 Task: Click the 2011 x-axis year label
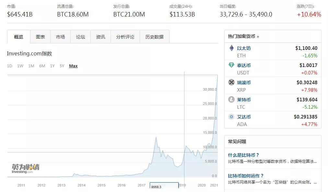pyautogui.click(x=21, y=185)
